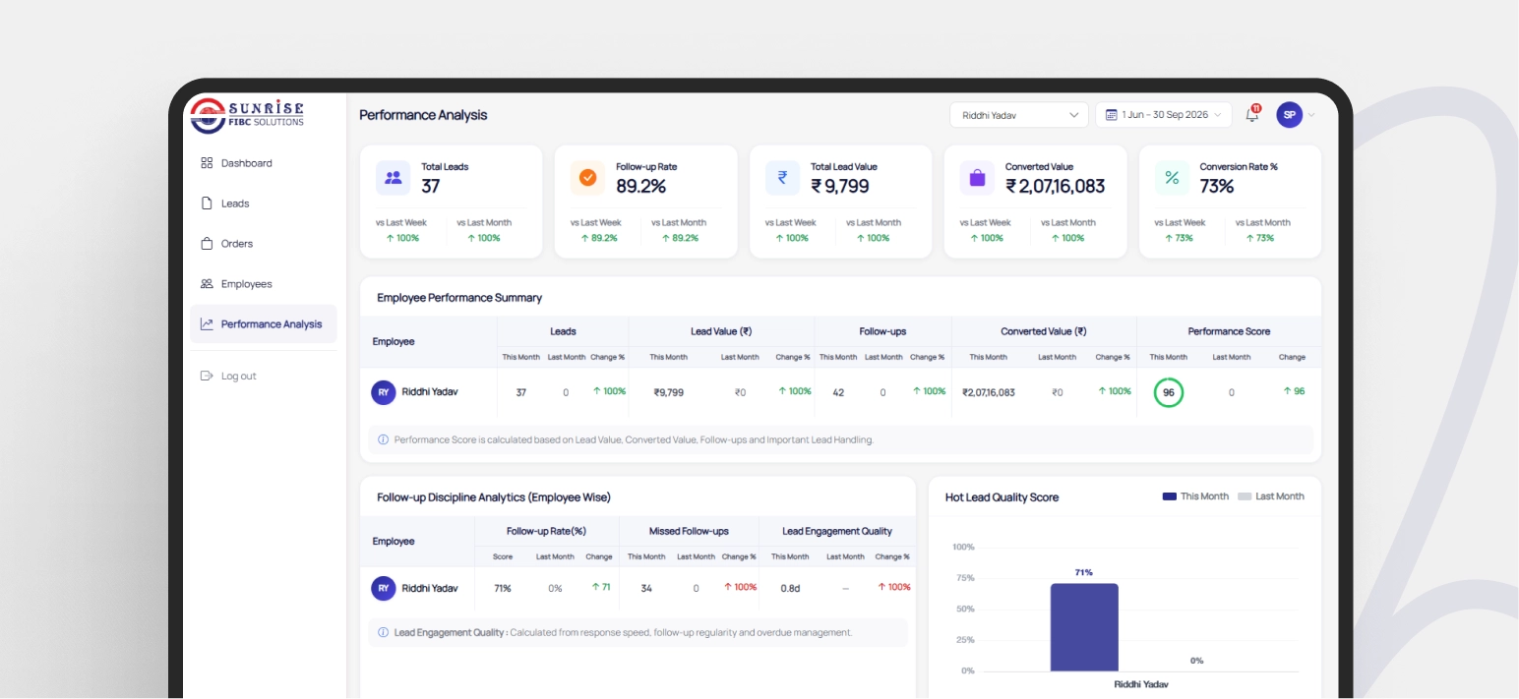Click the circular performance score 96
Screen dimensions: 1519x699
[1169, 392]
